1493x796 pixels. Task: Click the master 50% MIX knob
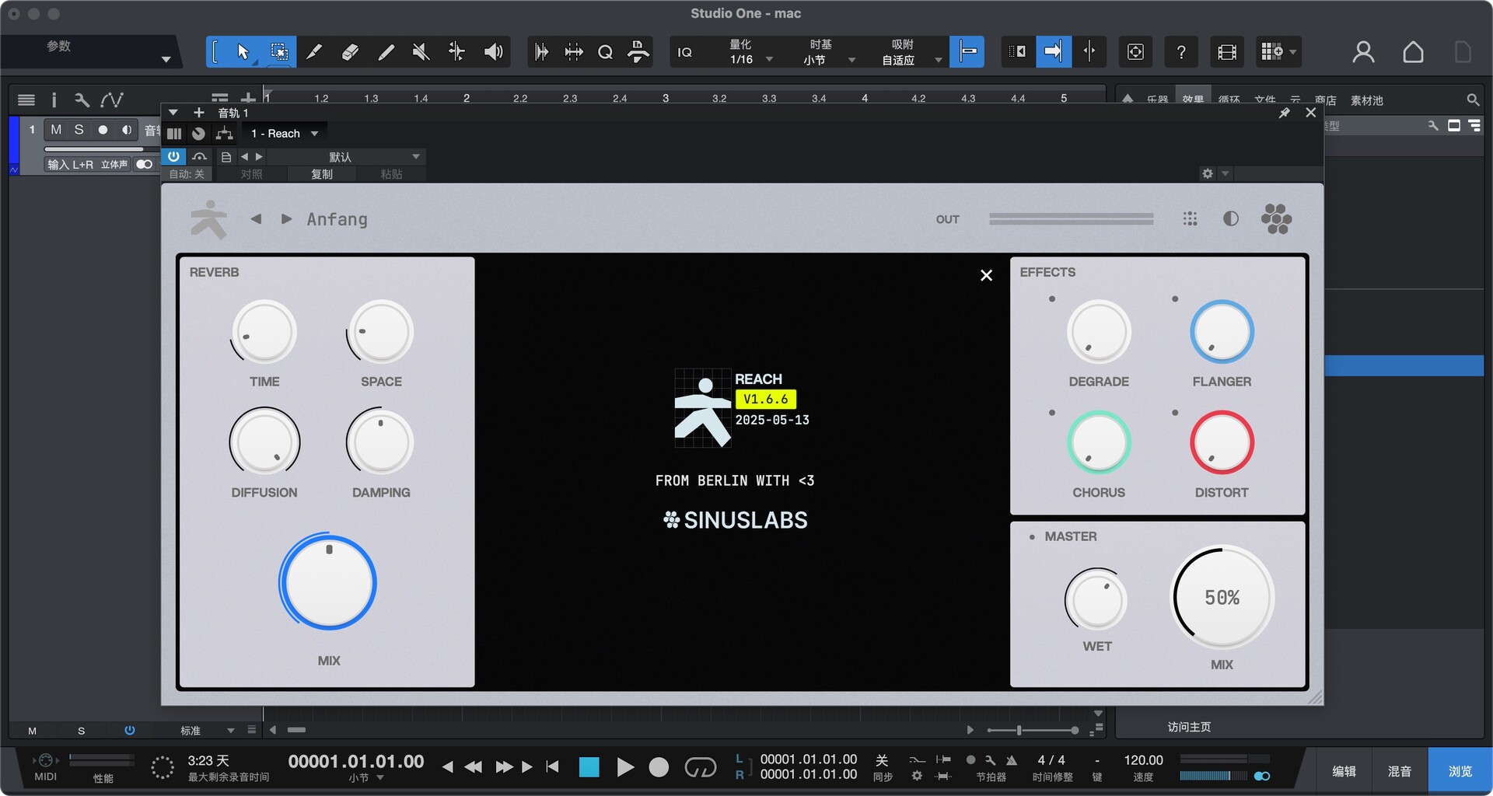click(x=1222, y=597)
